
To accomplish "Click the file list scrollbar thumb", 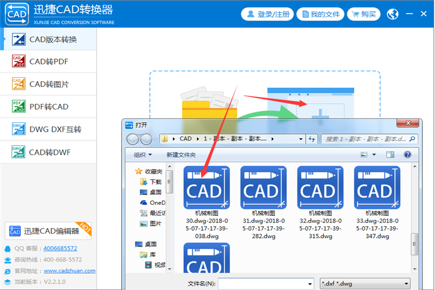I will coord(415,244).
